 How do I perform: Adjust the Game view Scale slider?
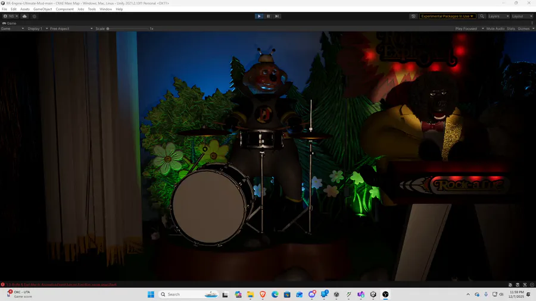[x=128, y=29]
